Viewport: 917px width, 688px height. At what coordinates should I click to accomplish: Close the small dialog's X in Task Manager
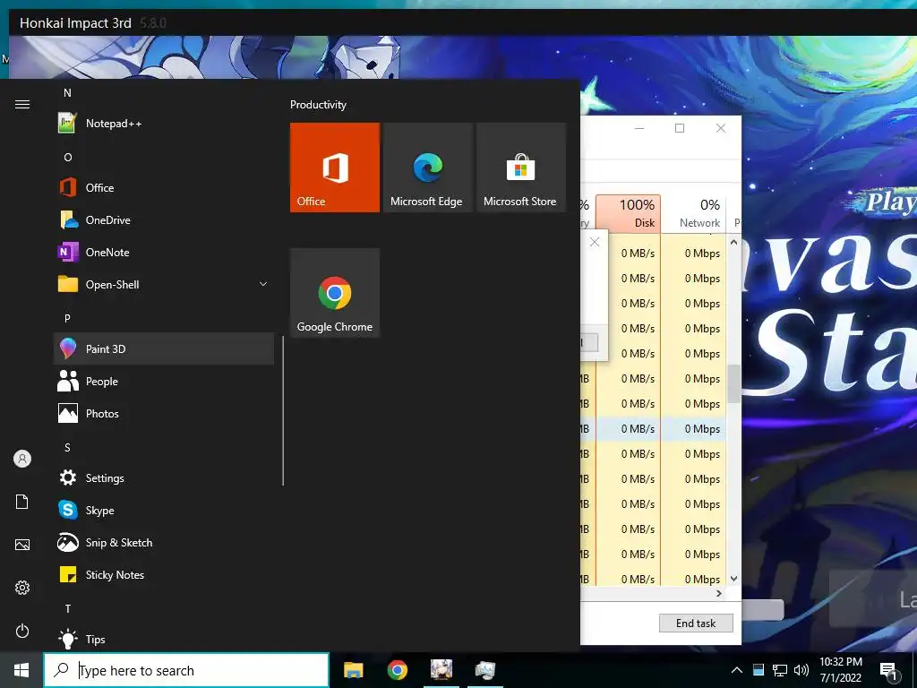click(595, 242)
